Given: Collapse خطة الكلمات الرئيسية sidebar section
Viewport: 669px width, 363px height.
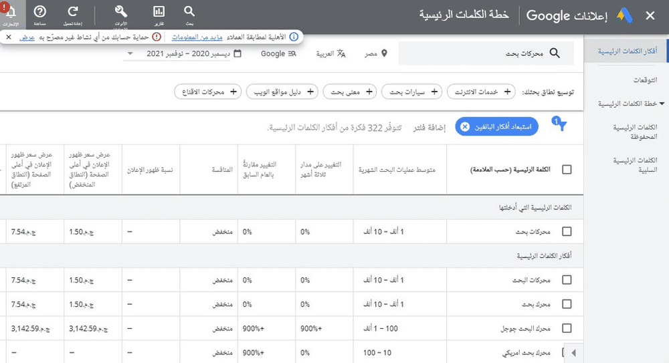Looking at the screenshot, I should (662, 104).
